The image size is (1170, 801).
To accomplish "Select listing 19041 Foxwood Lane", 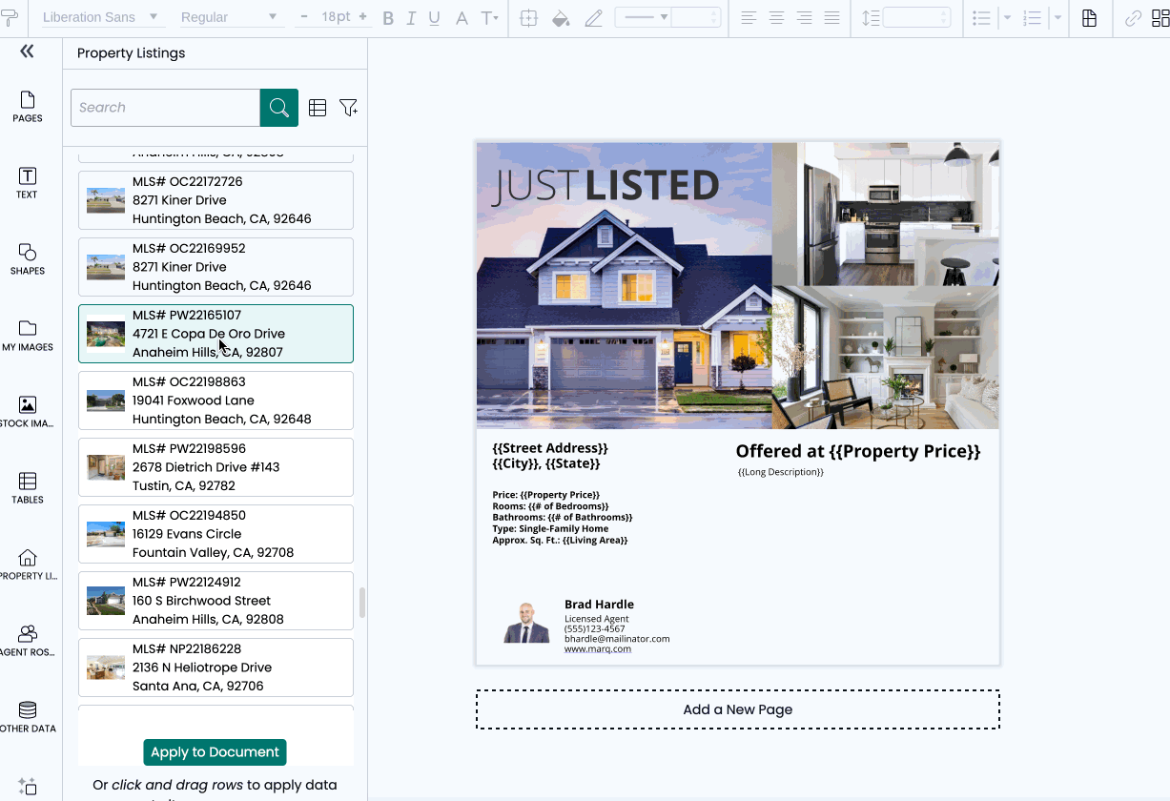I will coord(216,400).
